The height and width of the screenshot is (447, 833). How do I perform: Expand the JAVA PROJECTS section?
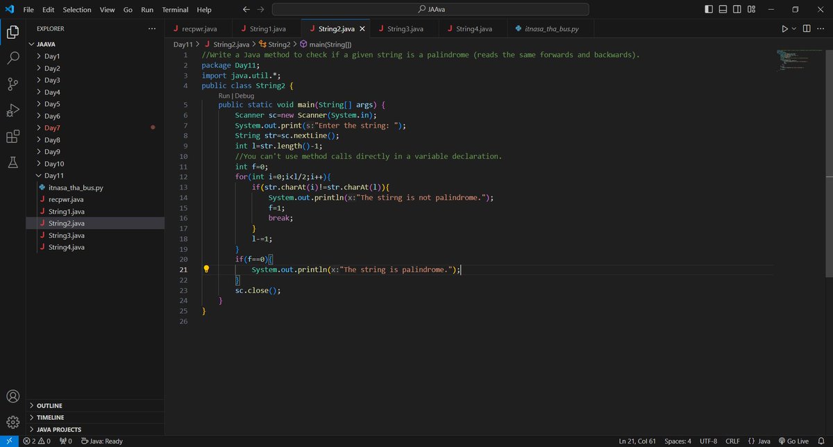[x=96, y=430]
